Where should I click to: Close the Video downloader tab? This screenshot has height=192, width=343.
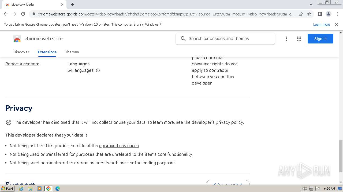click(x=62, y=5)
